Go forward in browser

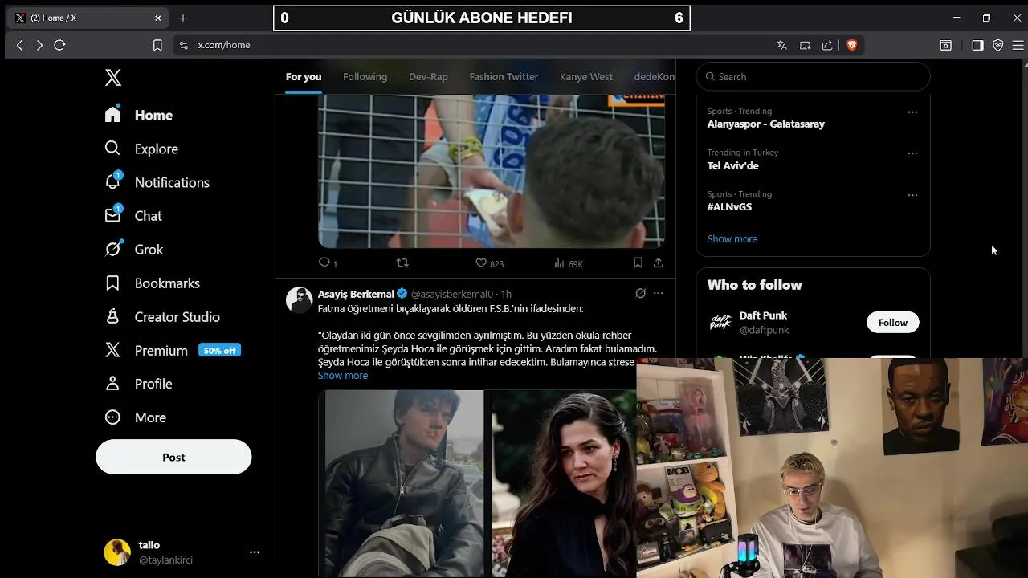pos(39,45)
